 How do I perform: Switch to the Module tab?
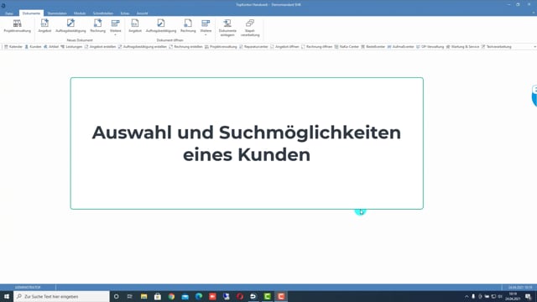coord(80,13)
